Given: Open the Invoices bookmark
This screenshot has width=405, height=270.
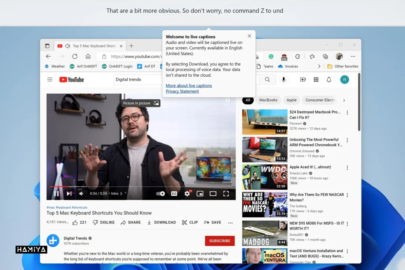Looking at the screenshot, I should coord(288,66).
